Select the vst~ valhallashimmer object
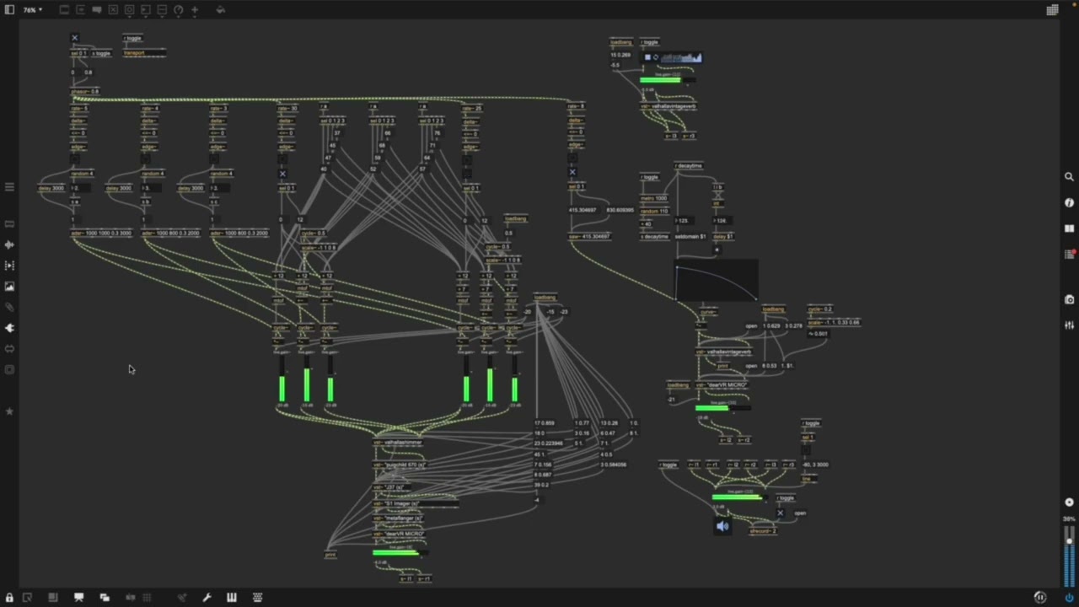1079x607 pixels. tap(398, 443)
